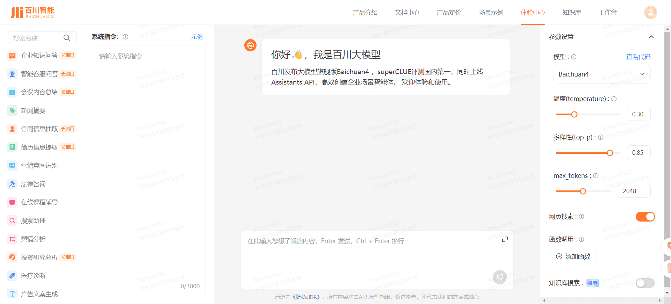Image resolution: width=671 pixels, height=304 pixels.
Task: Collapse the 参数设置 panel
Action: click(651, 37)
